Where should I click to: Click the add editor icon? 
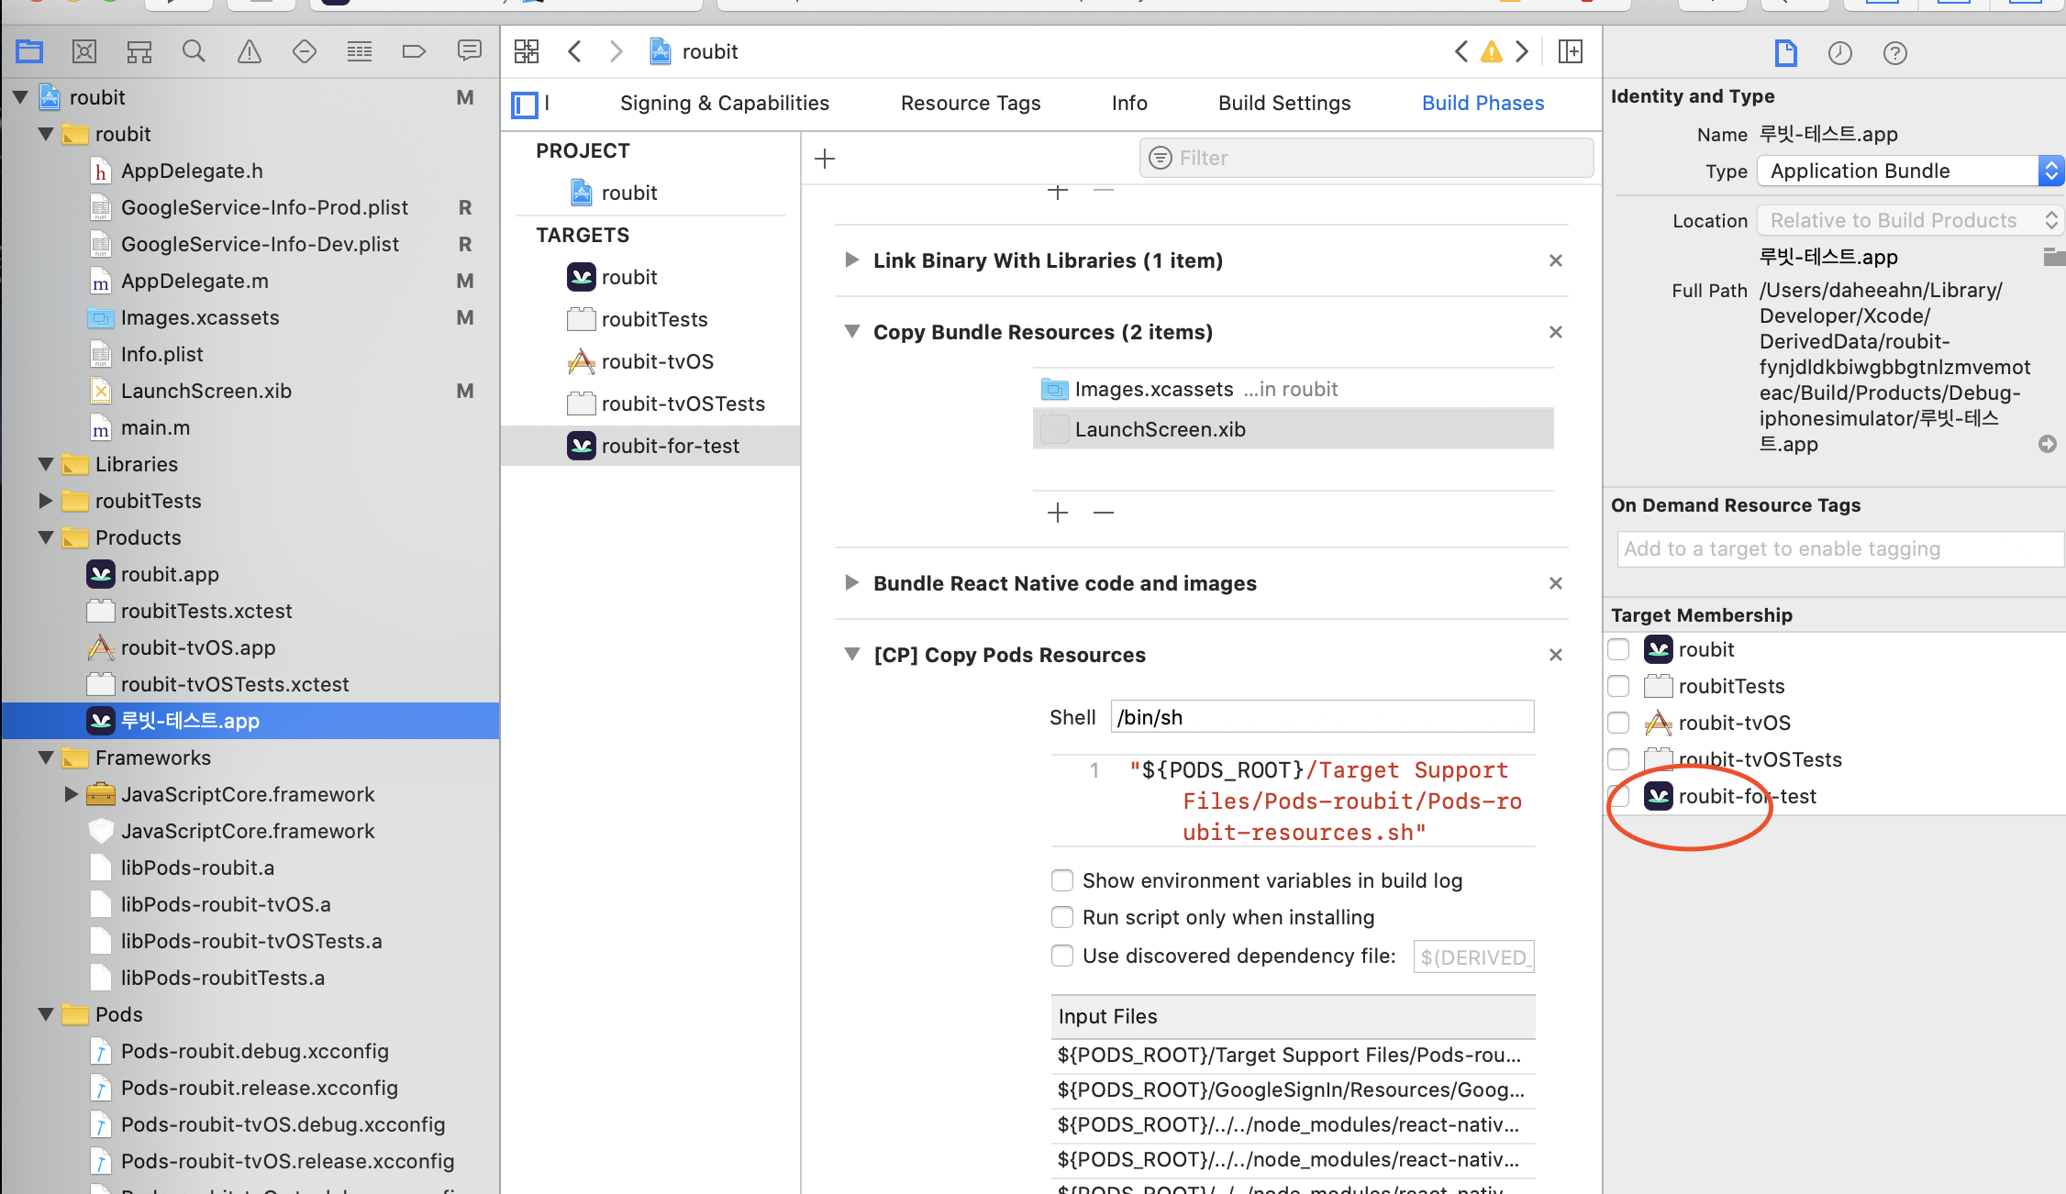[1571, 51]
